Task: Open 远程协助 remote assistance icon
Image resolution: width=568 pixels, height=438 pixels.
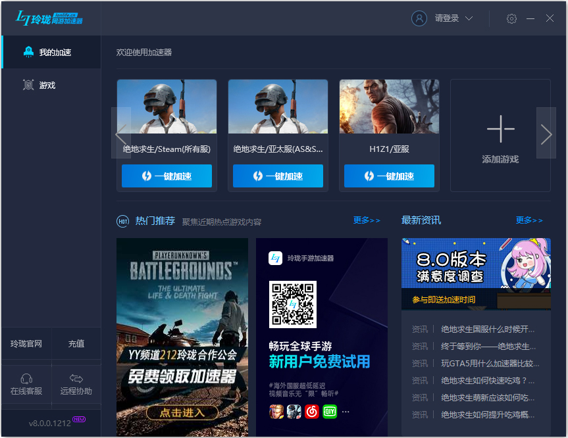Action: 76,379
